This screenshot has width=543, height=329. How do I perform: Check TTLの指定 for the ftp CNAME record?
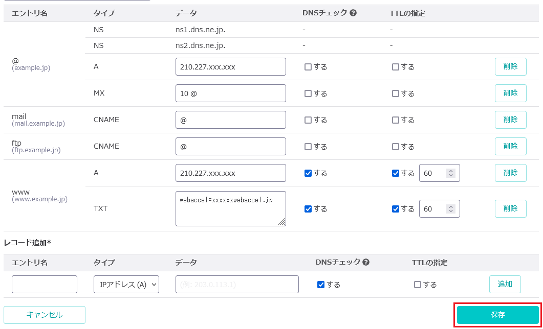pyautogui.click(x=395, y=147)
